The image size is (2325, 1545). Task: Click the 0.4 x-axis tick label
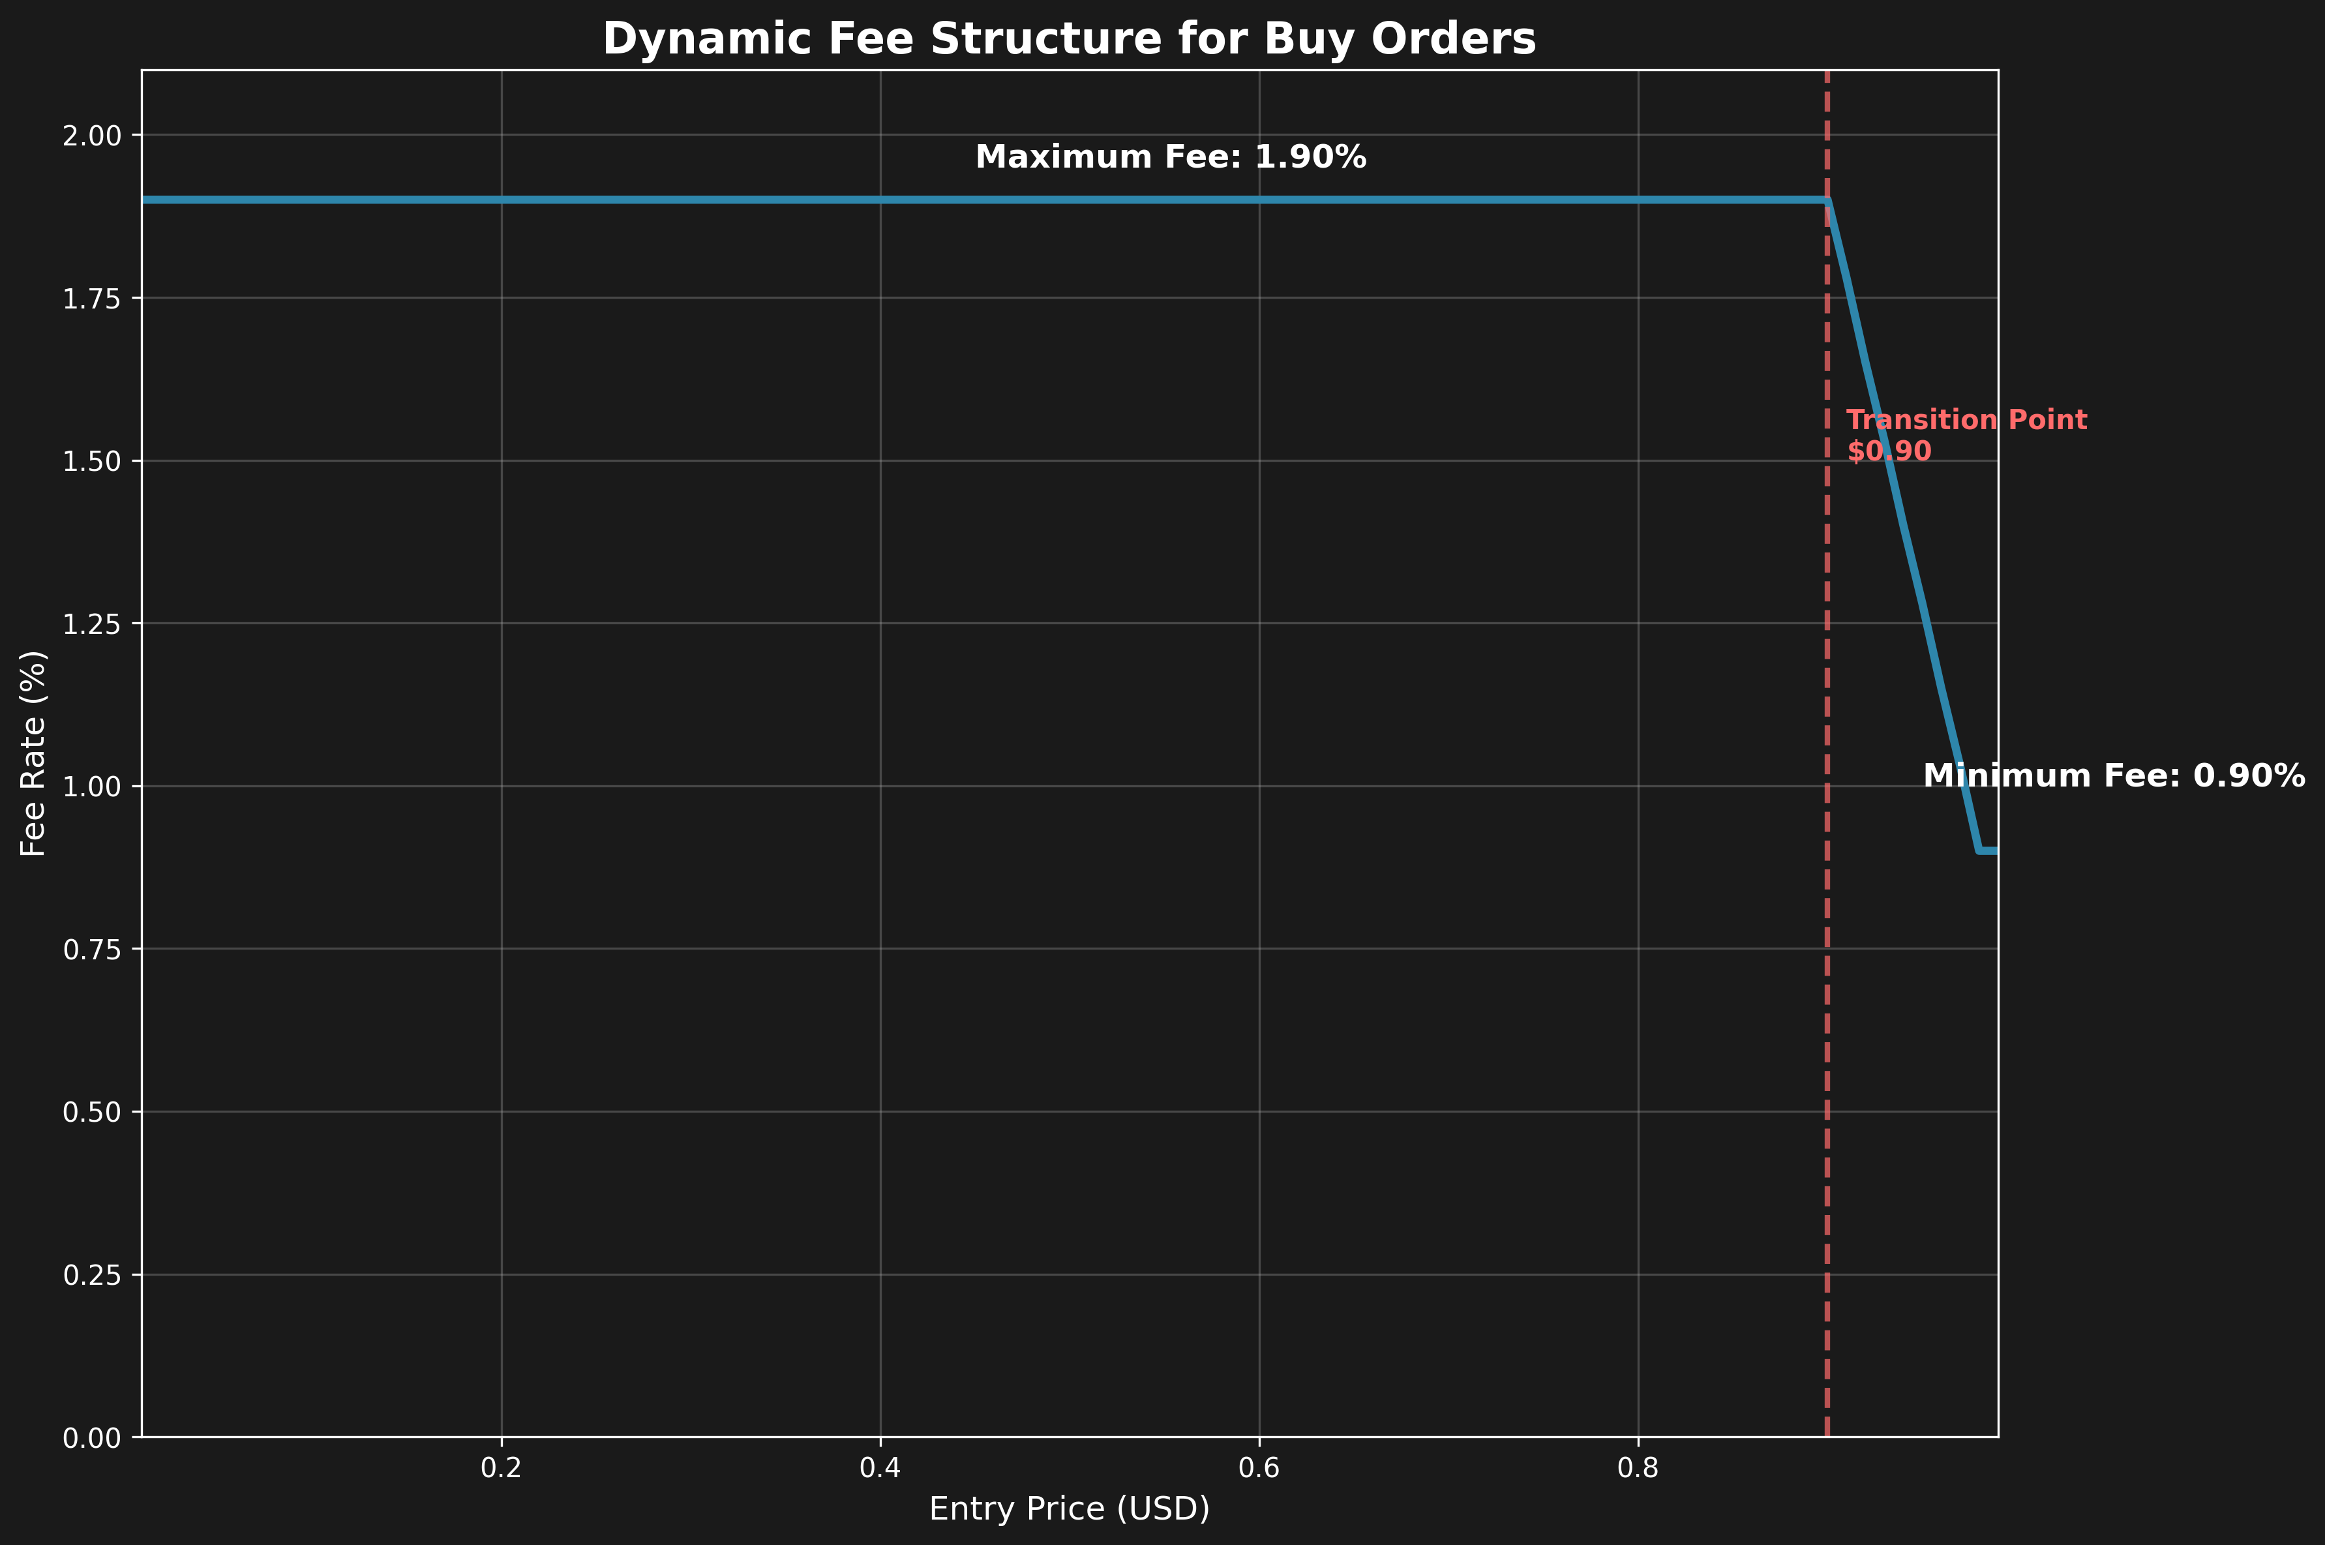click(x=880, y=1469)
